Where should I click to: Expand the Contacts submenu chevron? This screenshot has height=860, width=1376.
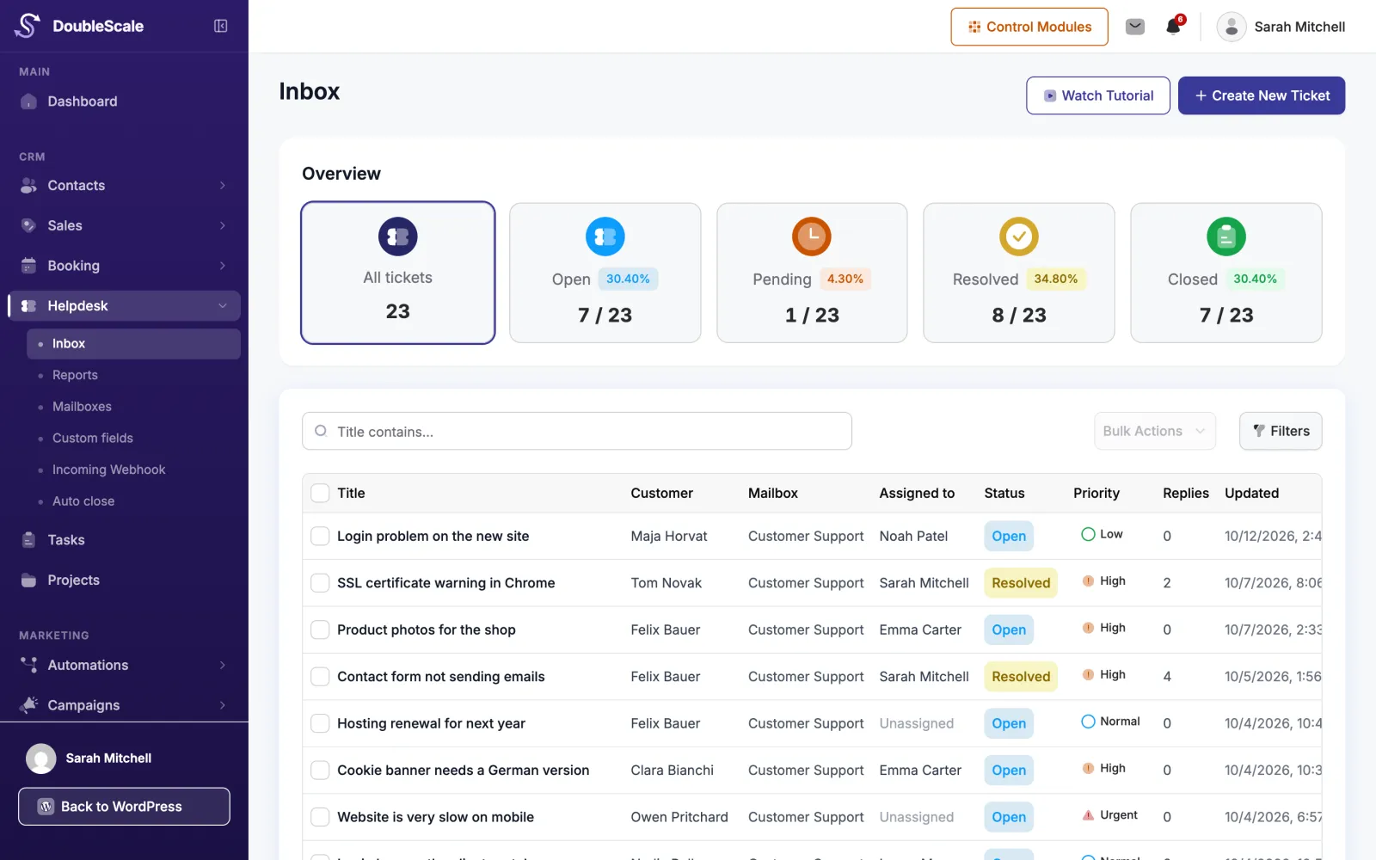tap(223, 186)
